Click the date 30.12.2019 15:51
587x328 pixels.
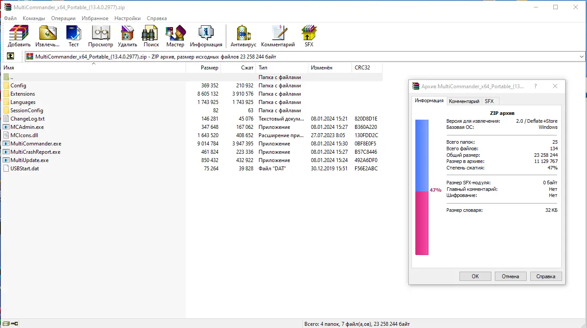click(x=329, y=169)
